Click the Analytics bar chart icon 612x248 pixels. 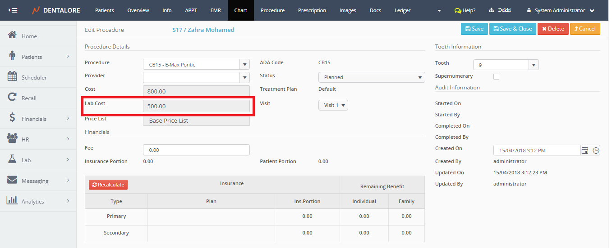(13, 201)
